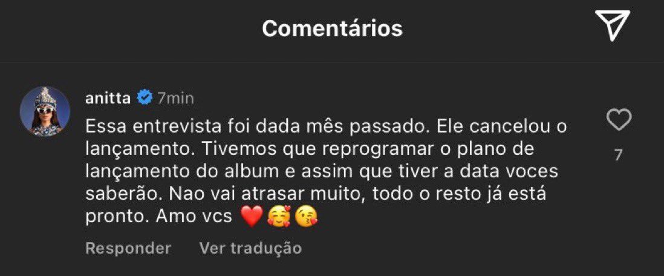Click the Comentários header title
Screen dimensions: 664x276
click(x=332, y=28)
